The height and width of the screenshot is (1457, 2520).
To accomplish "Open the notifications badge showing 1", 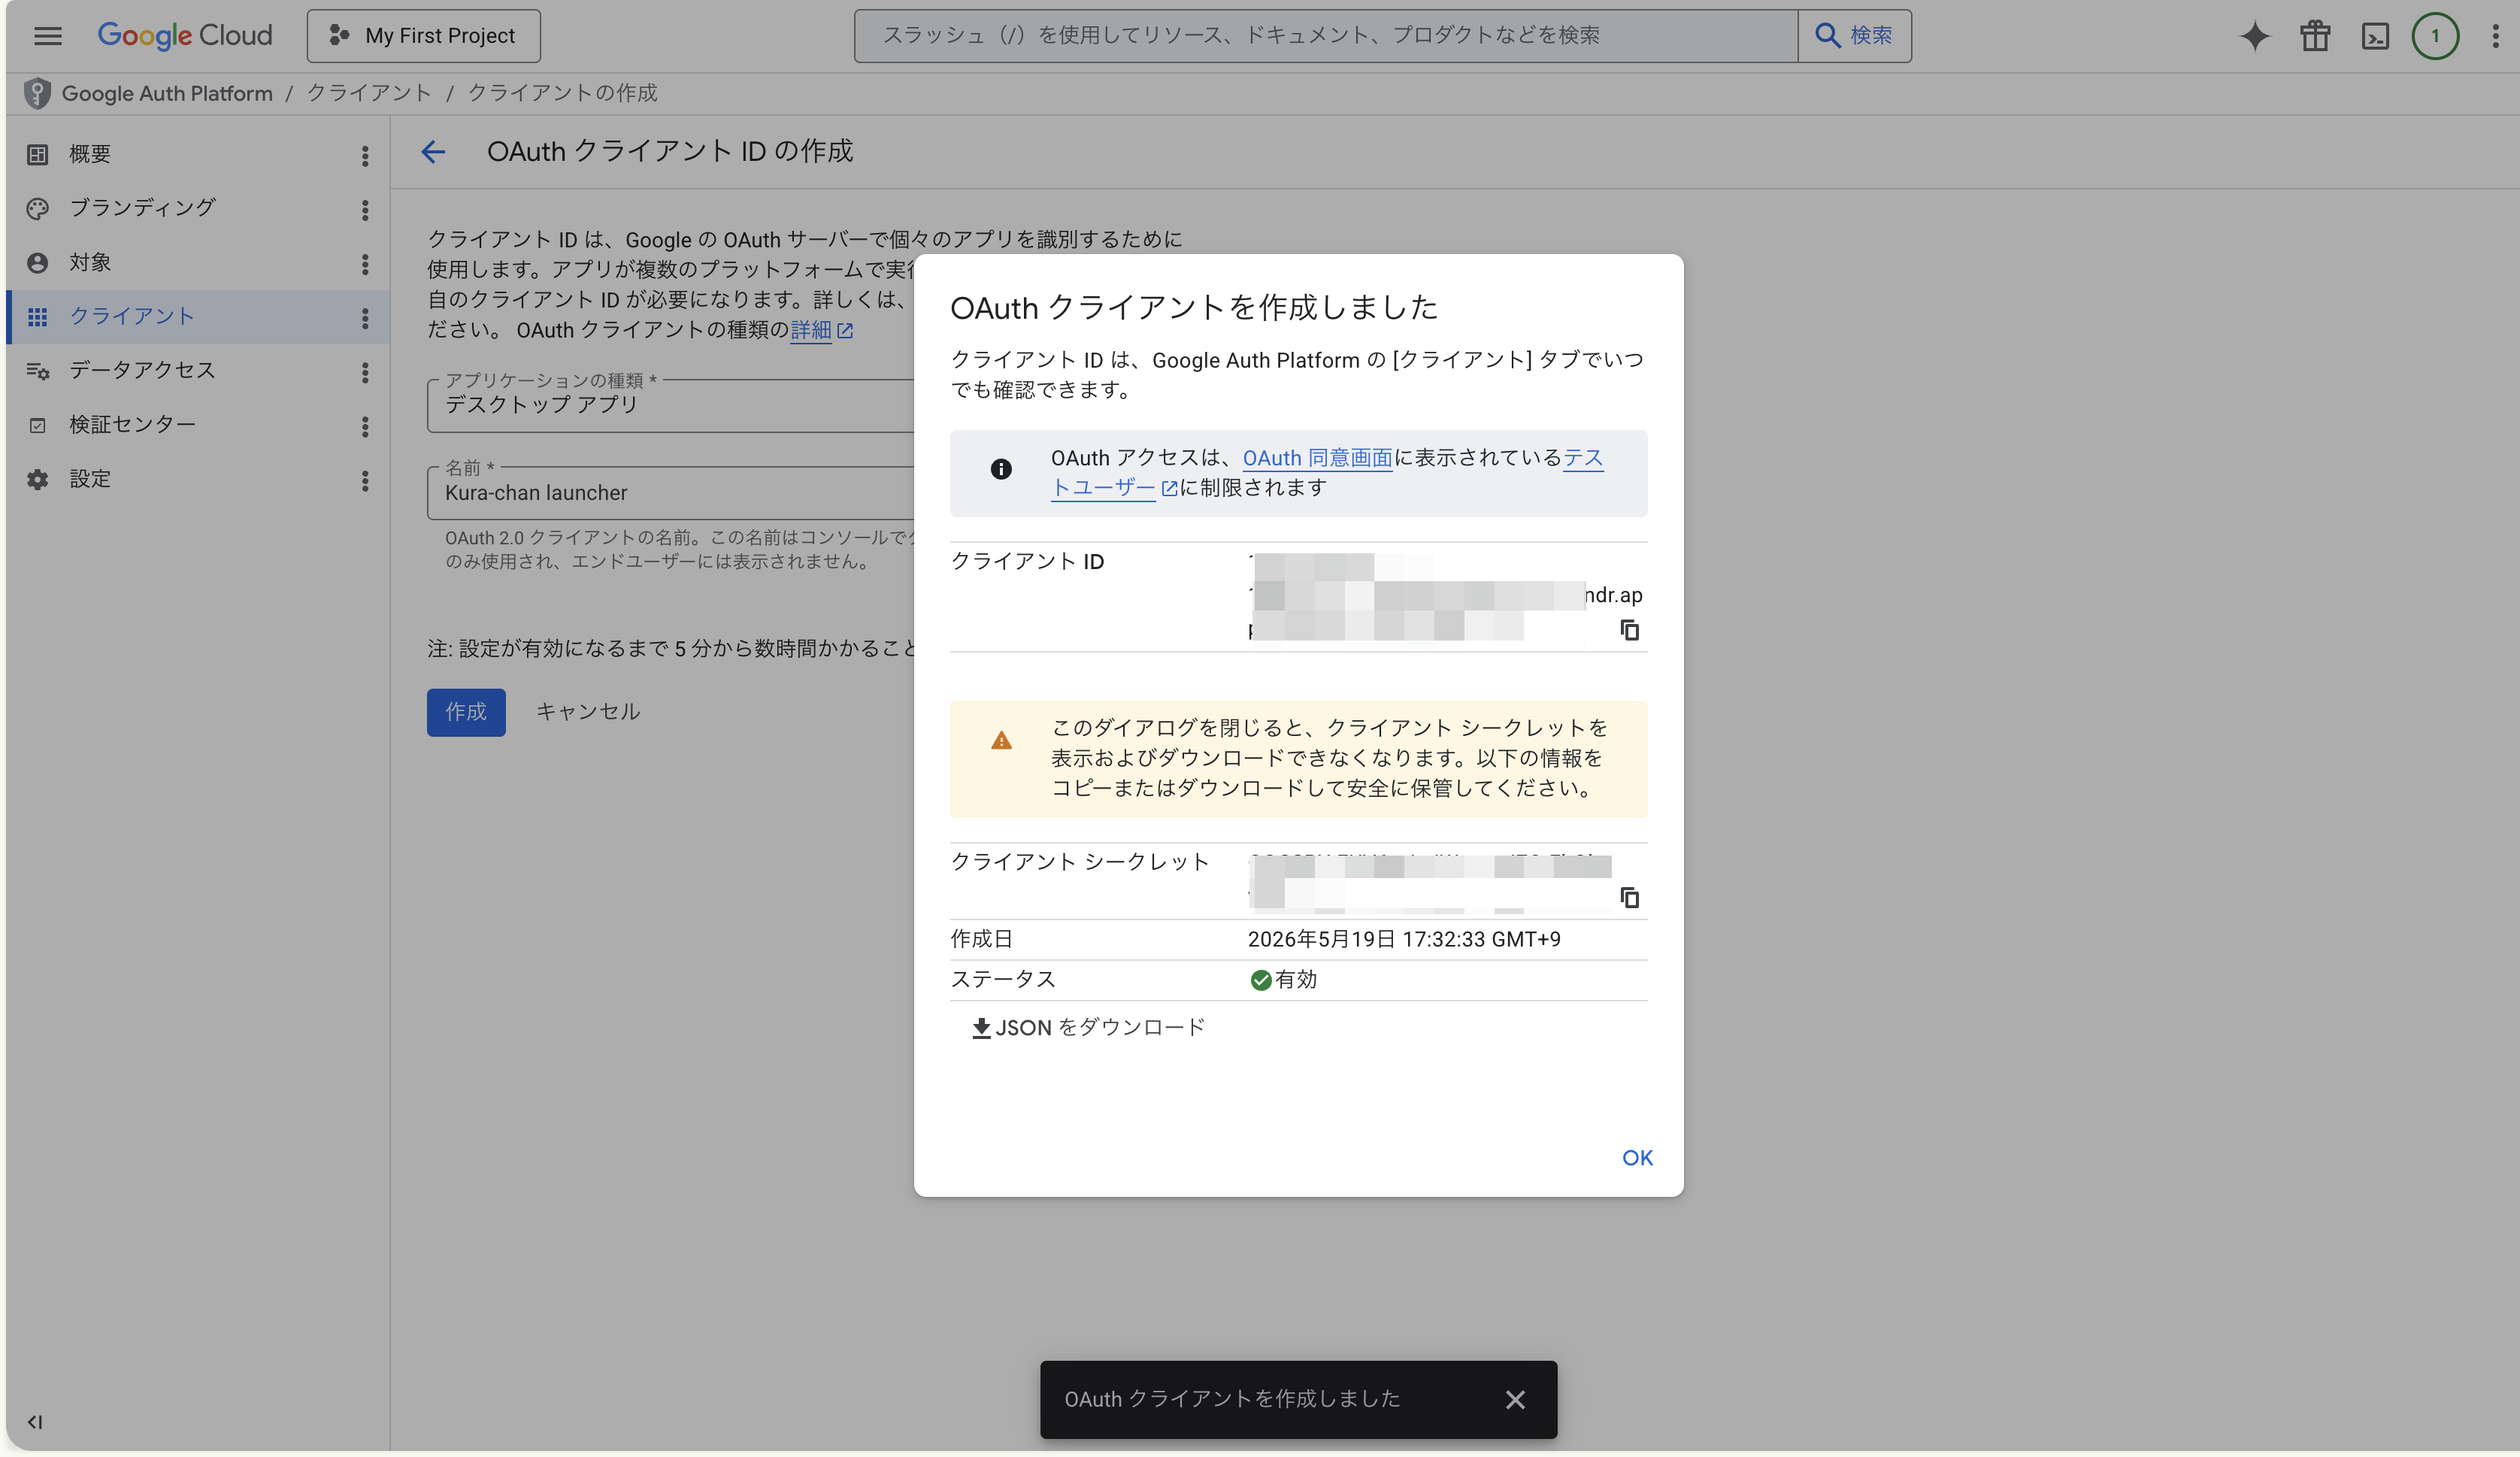I will click(x=2435, y=36).
